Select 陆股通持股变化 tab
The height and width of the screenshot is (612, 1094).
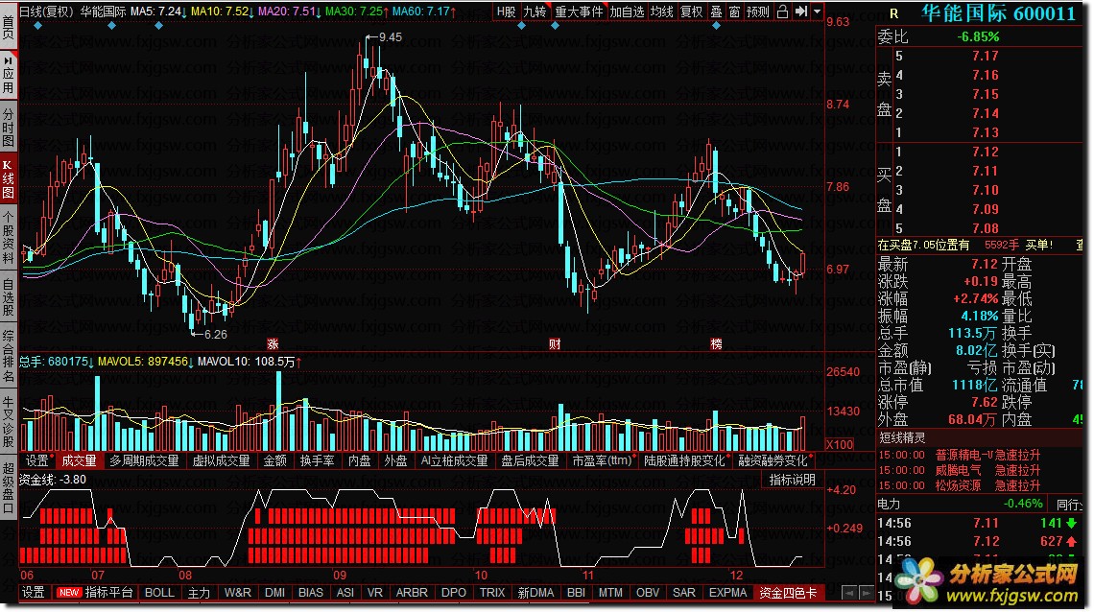pyautogui.click(x=684, y=460)
